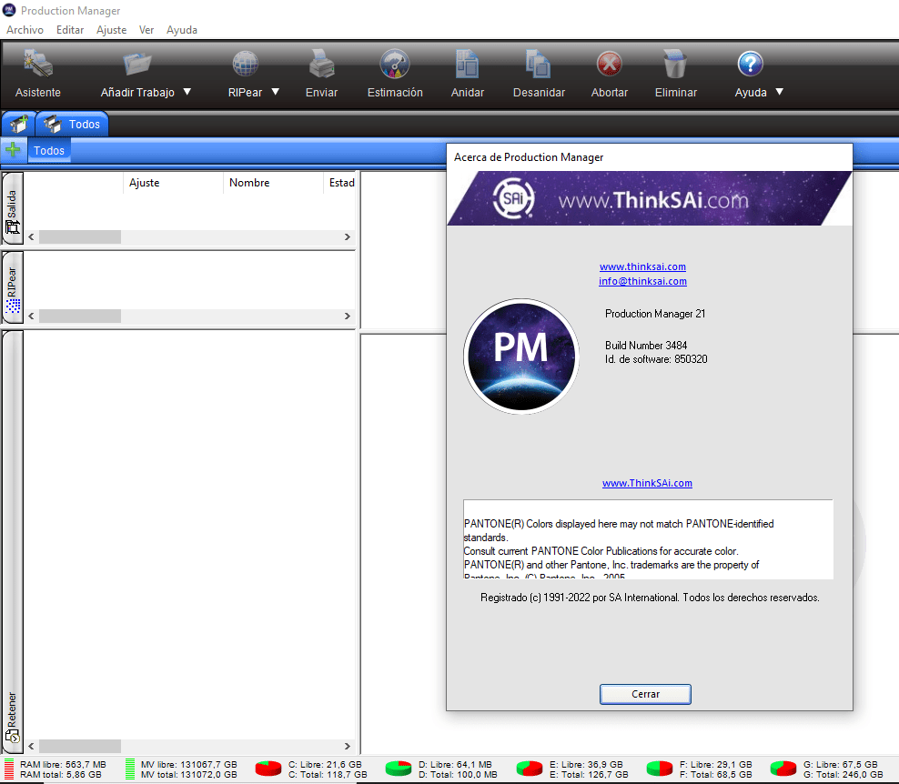Click left arrow of Salida queue scrollbar
This screenshot has height=784, width=899.
31,236
